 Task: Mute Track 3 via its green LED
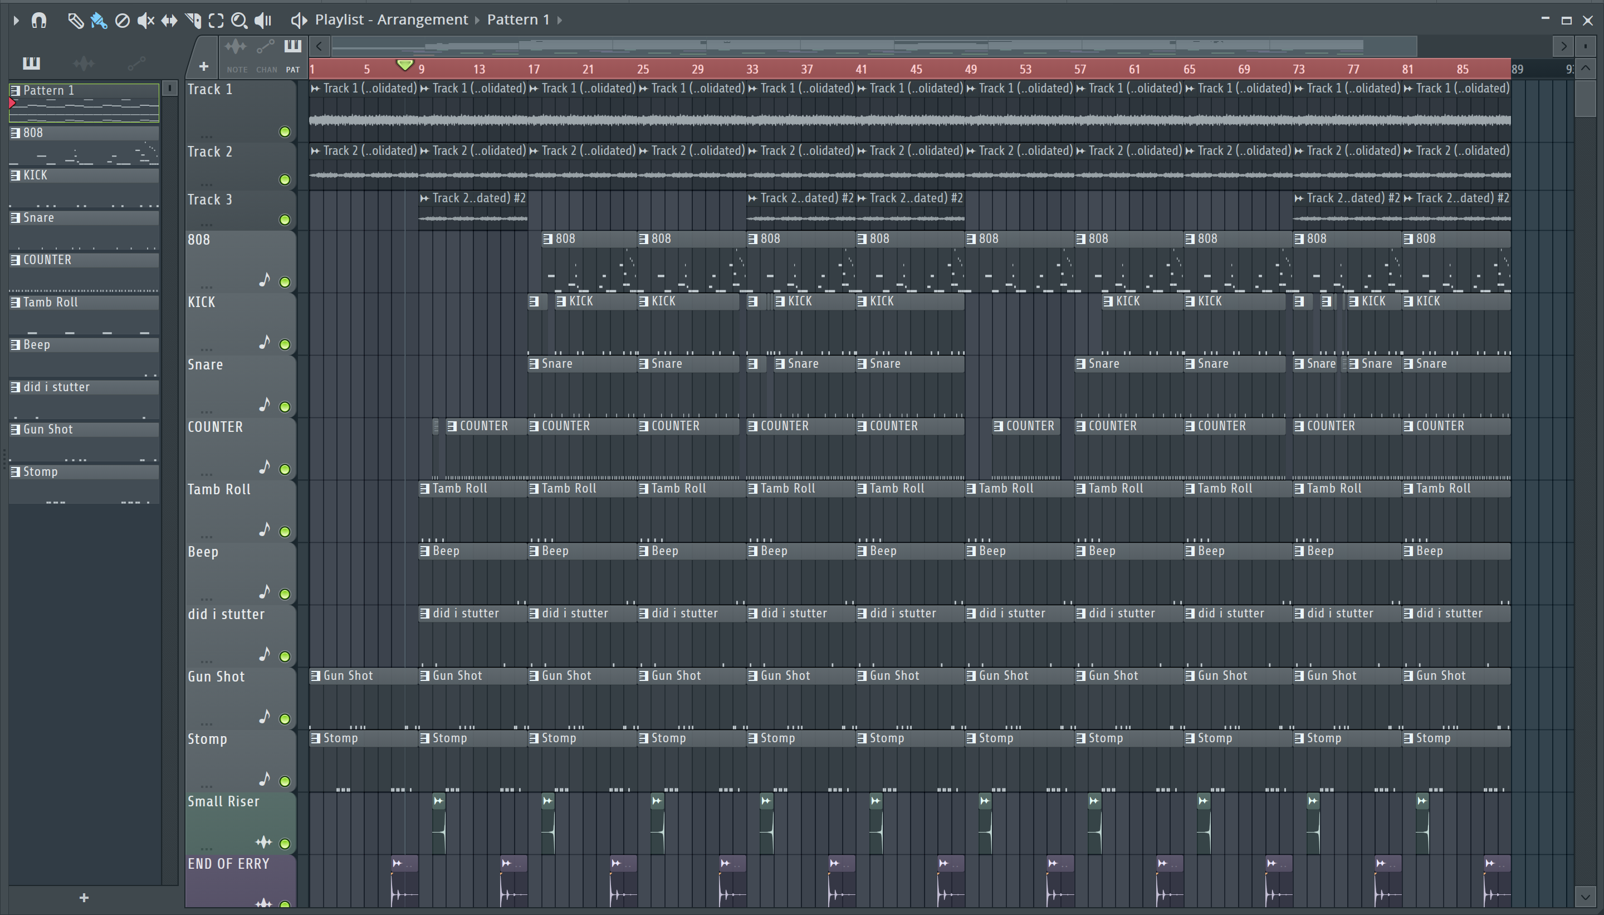(285, 220)
